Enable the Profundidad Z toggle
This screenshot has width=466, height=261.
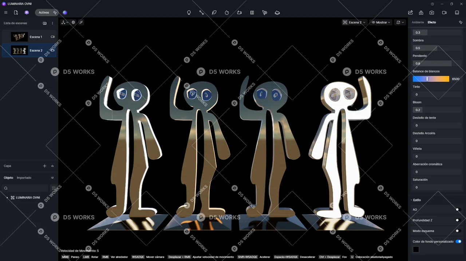pyautogui.click(x=458, y=220)
